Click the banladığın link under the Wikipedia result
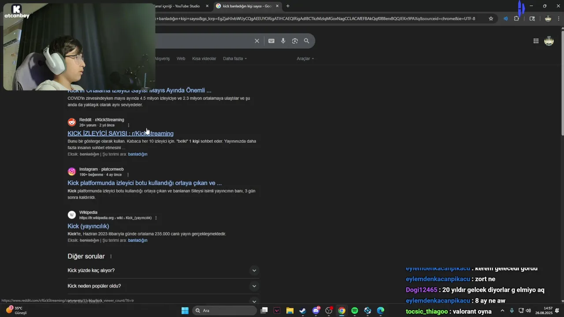564x317 pixels. pyautogui.click(x=137, y=240)
